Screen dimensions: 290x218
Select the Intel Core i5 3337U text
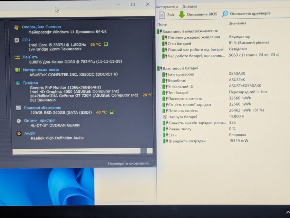57,45
